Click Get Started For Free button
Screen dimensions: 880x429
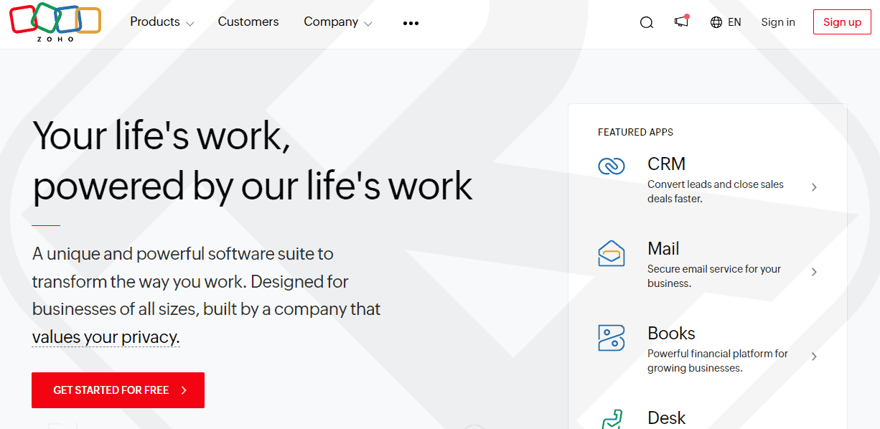pyautogui.click(x=118, y=390)
